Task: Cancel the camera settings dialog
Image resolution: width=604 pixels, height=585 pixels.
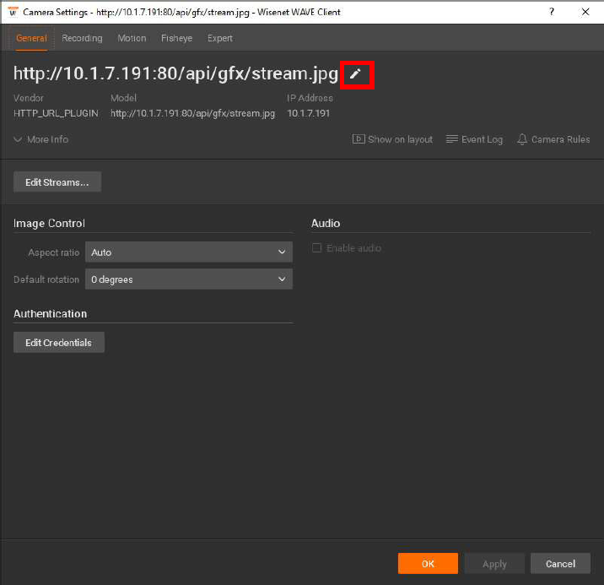Action: [x=560, y=564]
